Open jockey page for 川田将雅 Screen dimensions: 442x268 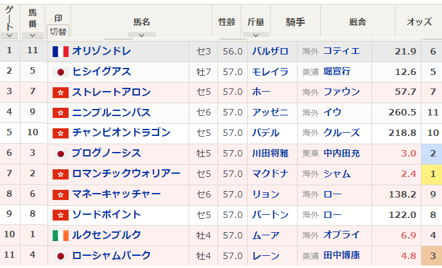pyautogui.click(x=270, y=153)
